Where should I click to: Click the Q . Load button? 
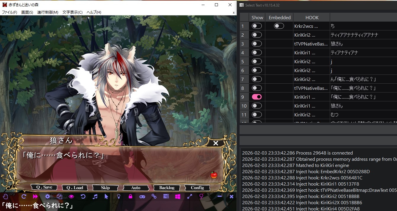coord(75,188)
